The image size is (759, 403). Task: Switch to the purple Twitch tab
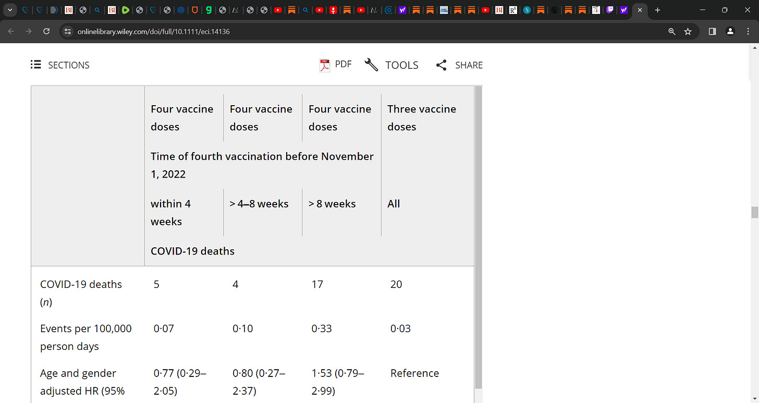click(x=610, y=10)
